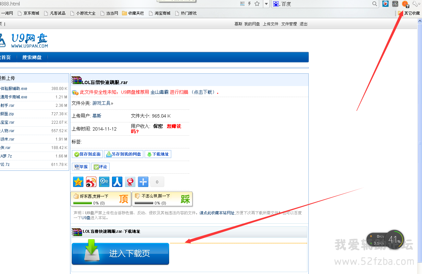Click the QR code icon in the address bar
The image size is (422, 274).
pos(242,4)
